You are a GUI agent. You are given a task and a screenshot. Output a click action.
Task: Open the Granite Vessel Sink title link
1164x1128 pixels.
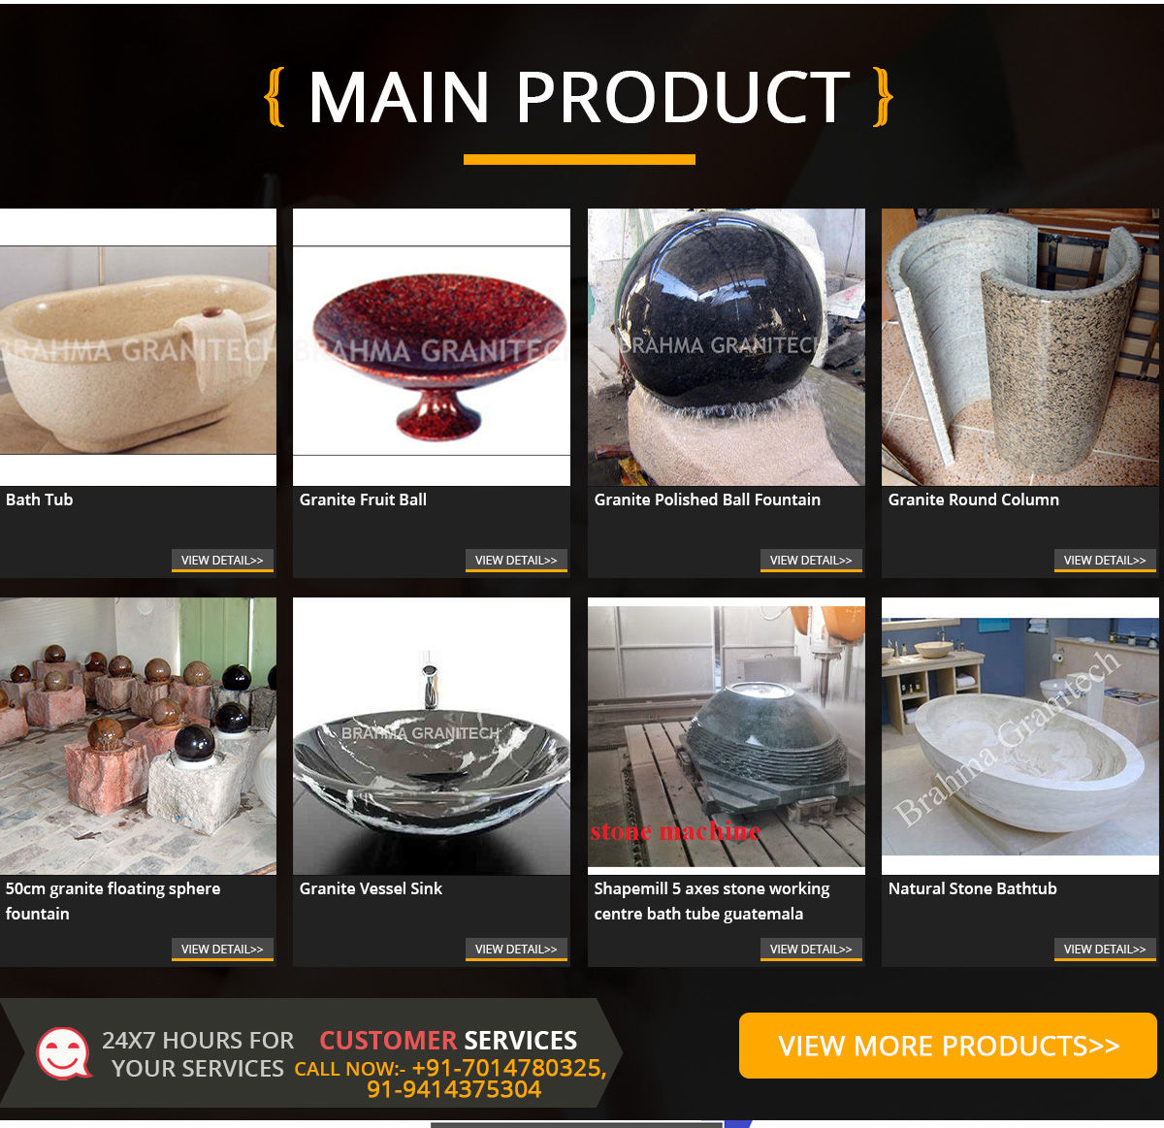point(371,888)
